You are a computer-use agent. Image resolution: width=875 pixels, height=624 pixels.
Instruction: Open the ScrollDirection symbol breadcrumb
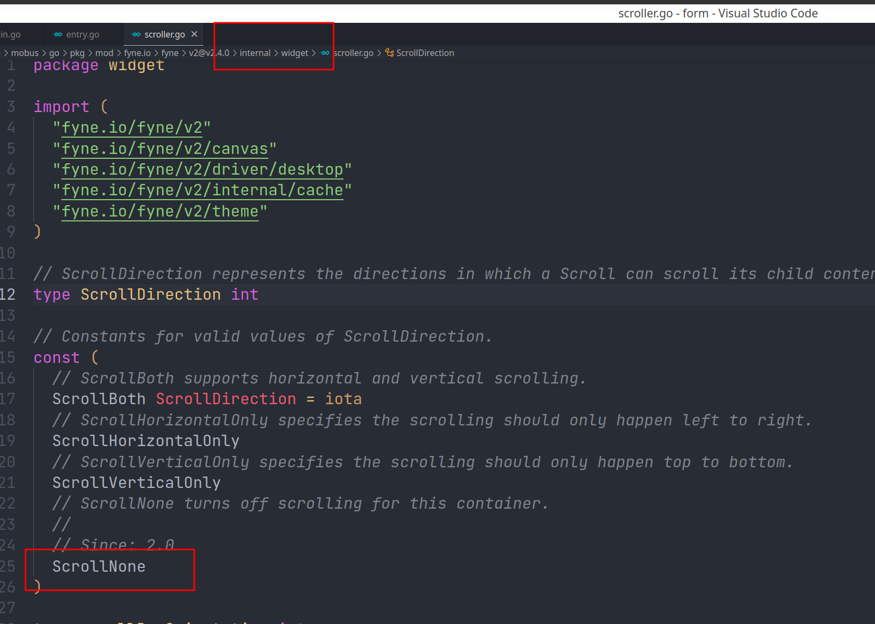[x=425, y=53]
